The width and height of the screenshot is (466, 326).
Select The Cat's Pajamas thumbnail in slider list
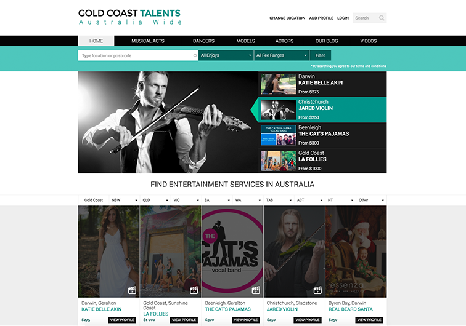(x=279, y=135)
